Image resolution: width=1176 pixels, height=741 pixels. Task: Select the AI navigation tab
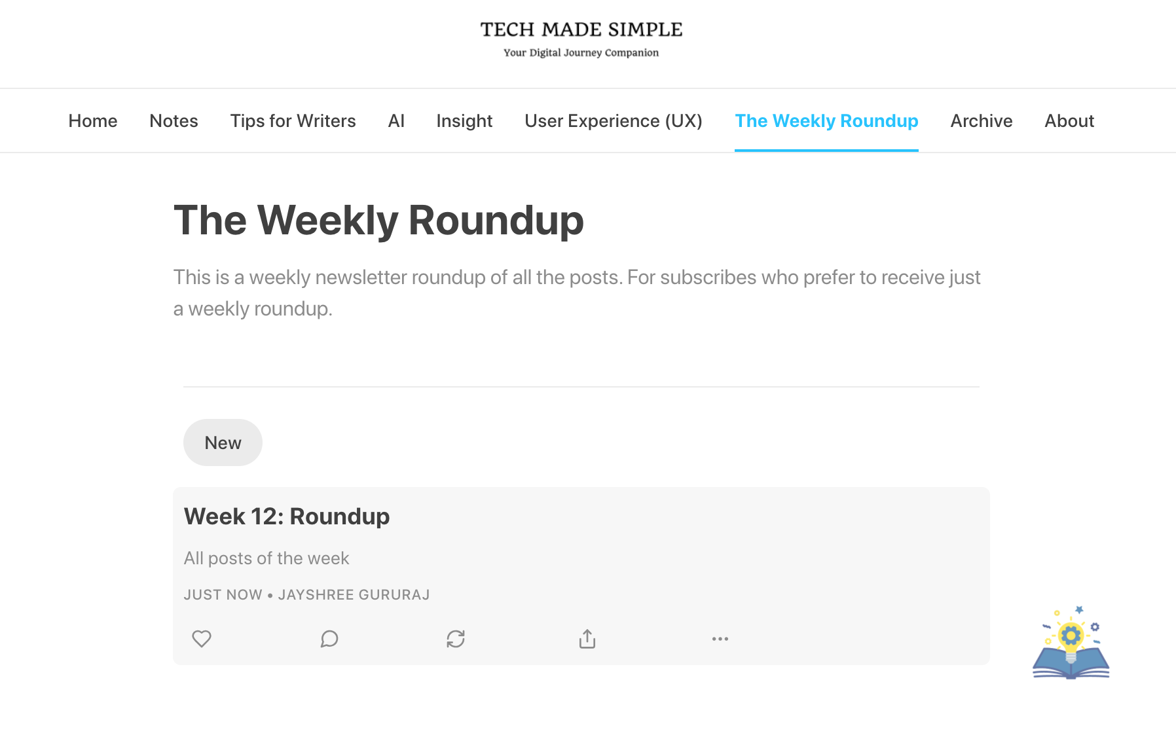pos(396,121)
